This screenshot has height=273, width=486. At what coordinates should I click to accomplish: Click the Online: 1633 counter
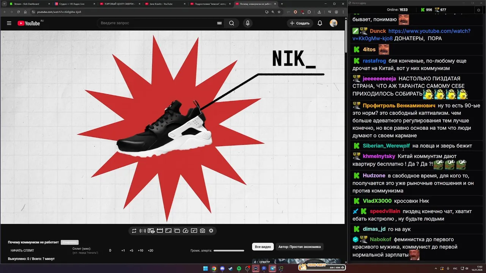click(397, 10)
